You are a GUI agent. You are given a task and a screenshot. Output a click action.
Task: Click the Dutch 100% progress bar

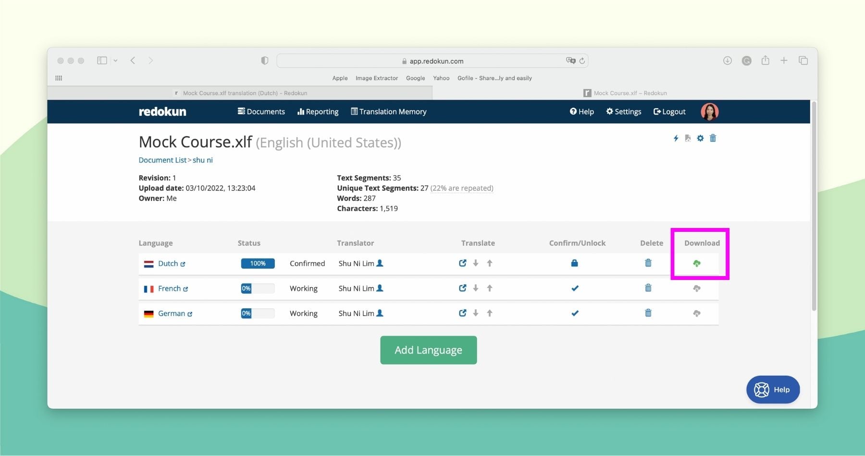tap(258, 263)
